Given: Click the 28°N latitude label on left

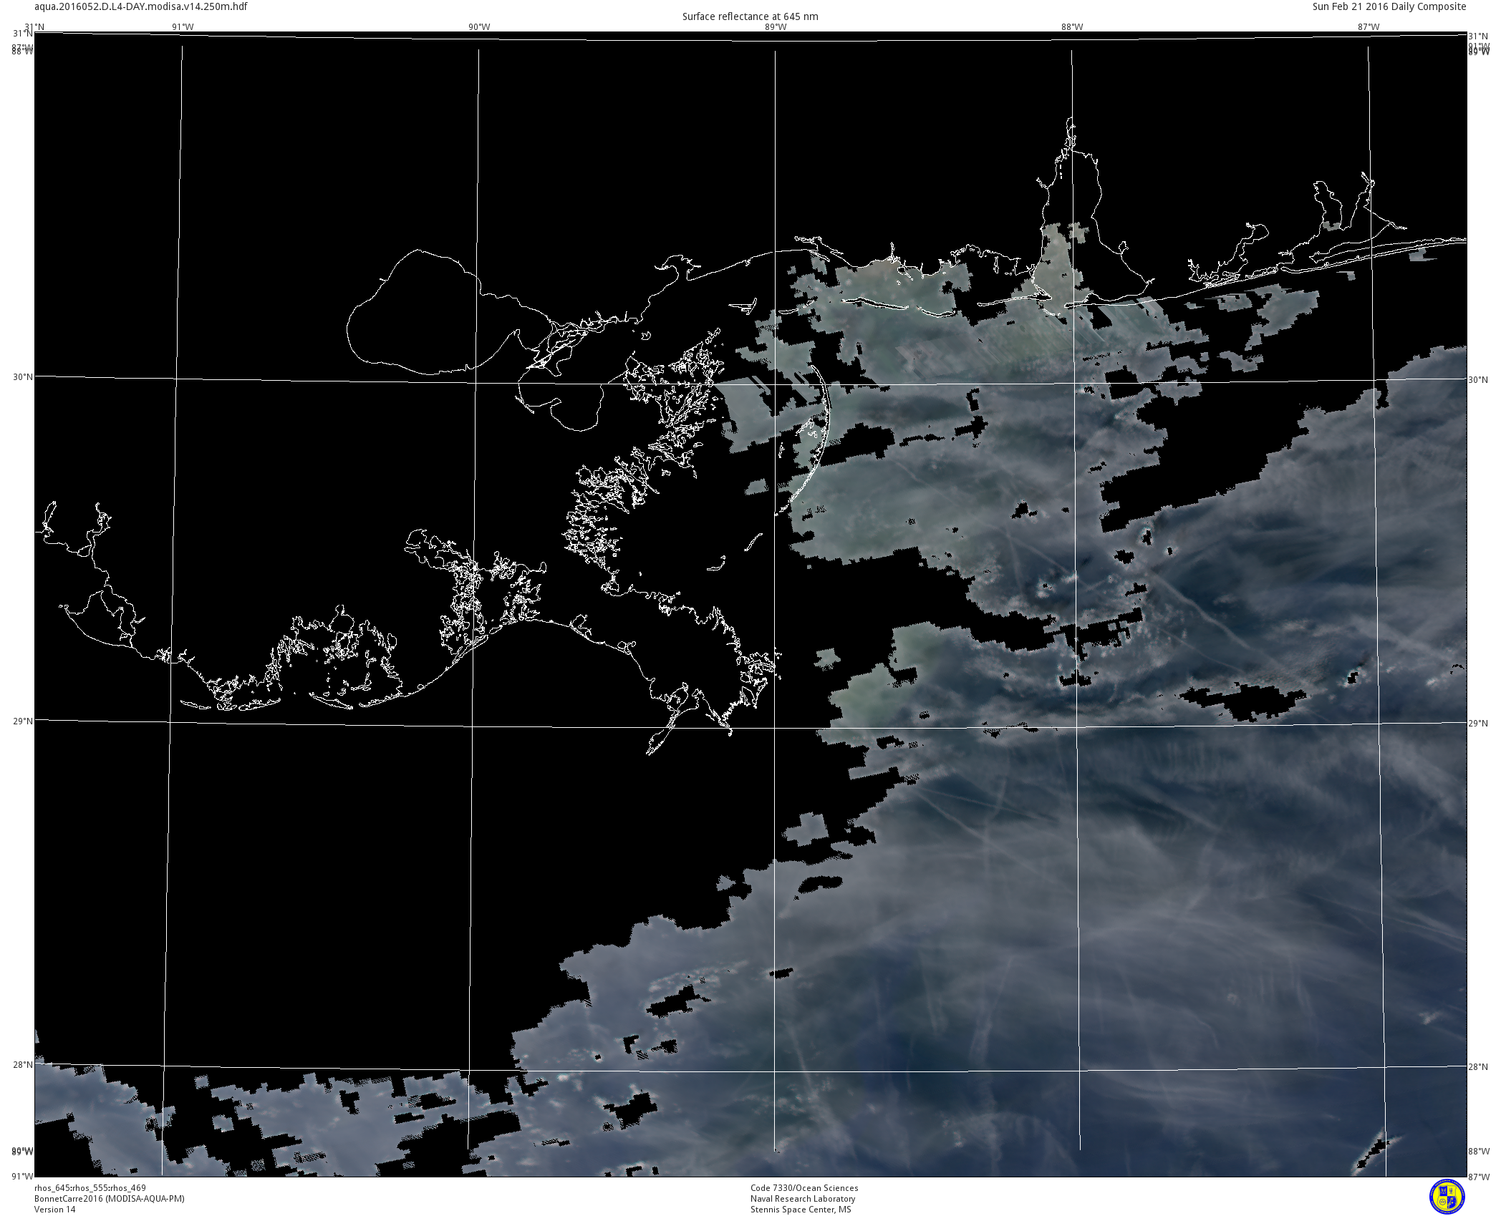Looking at the screenshot, I should click(22, 1064).
